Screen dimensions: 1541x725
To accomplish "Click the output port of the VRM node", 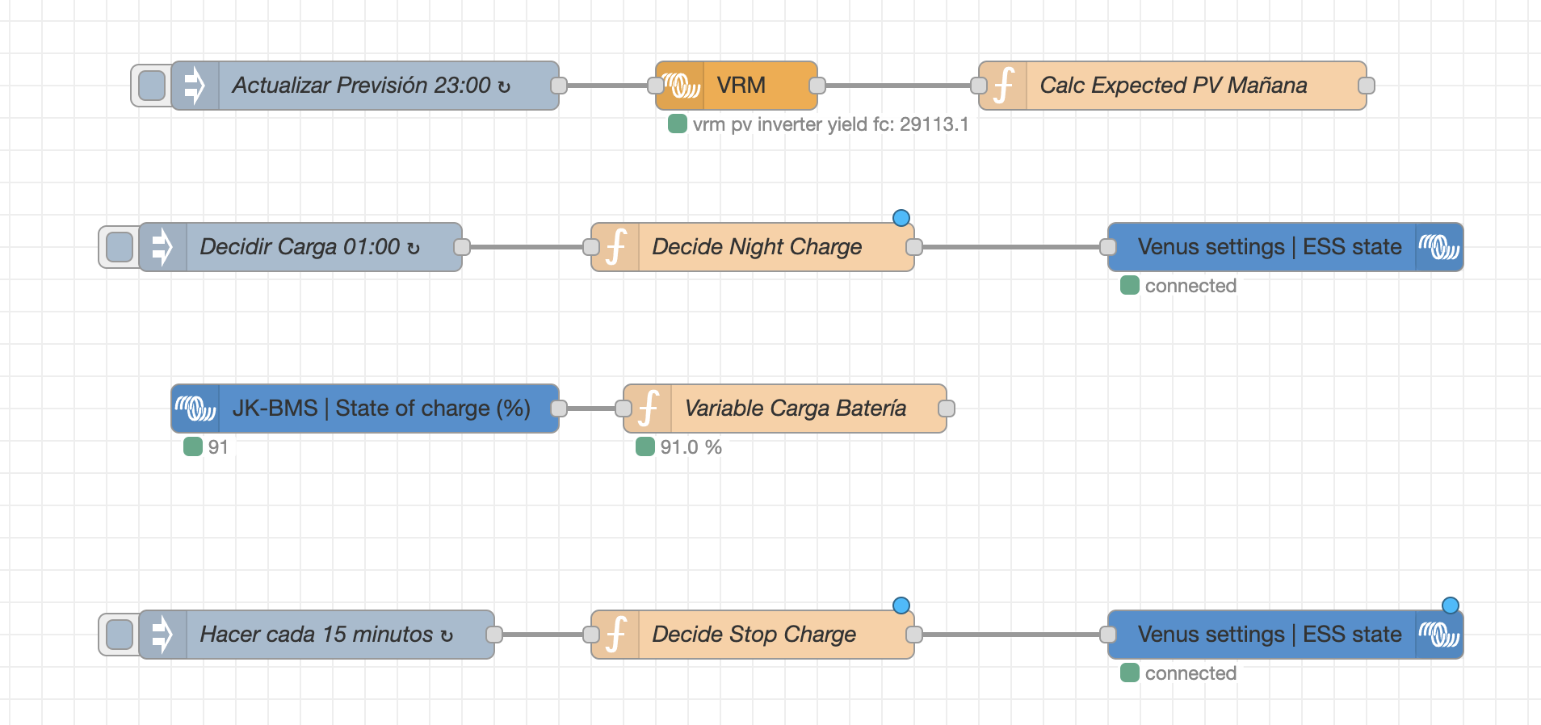I will (817, 86).
